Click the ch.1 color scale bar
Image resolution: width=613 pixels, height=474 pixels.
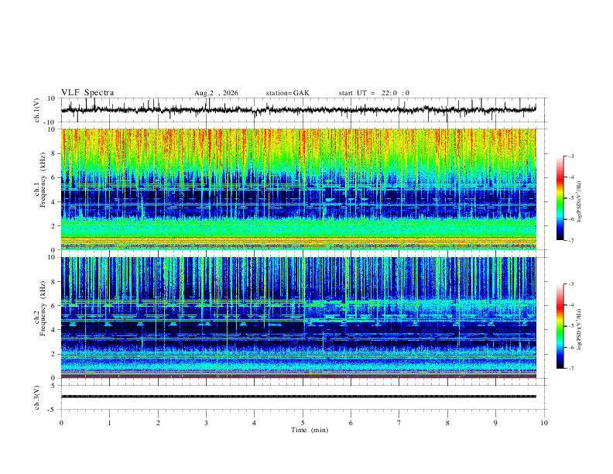coord(560,198)
